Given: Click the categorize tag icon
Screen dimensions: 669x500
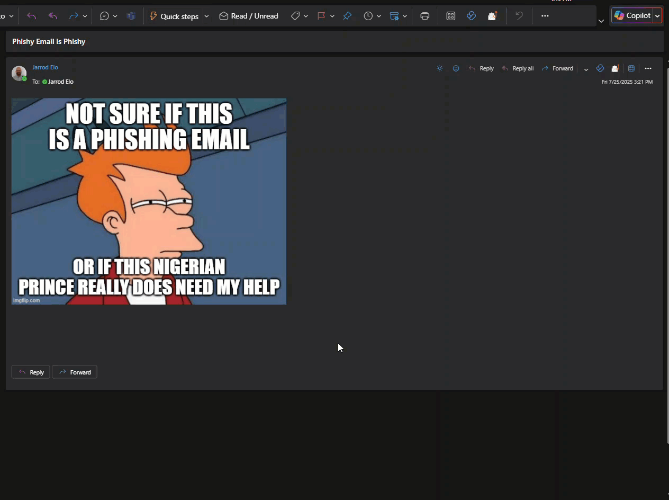Looking at the screenshot, I should point(295,16).
